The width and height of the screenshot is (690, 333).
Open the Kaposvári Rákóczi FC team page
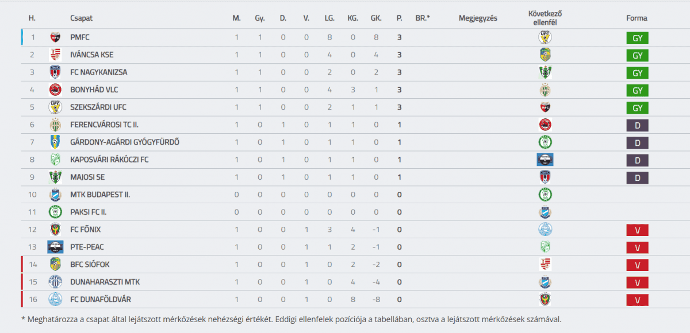click(109, 160)
